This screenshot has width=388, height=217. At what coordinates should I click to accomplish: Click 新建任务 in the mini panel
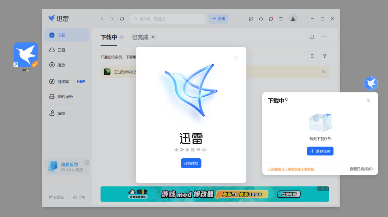pyautogui.click(x=320, y=151)
